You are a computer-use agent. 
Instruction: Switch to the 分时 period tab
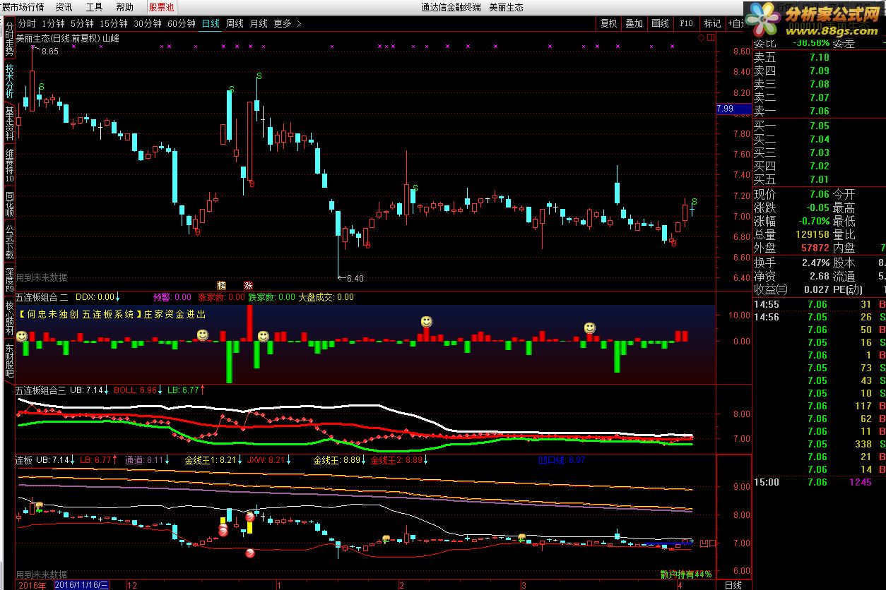(27, 23)
